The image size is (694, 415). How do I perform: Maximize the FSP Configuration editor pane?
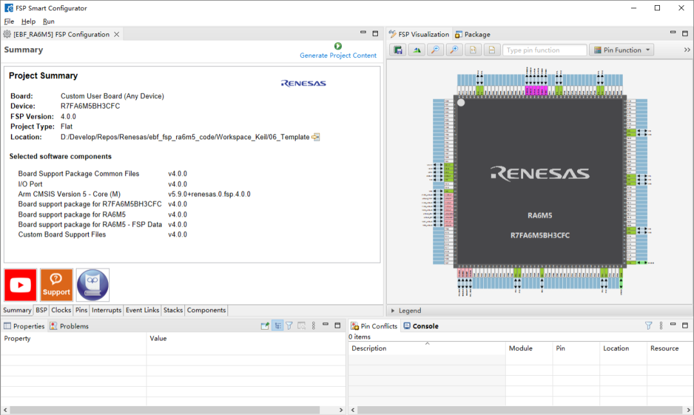375,33
